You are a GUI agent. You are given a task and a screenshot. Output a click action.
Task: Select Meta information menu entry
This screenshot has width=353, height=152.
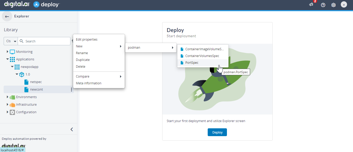99,83
